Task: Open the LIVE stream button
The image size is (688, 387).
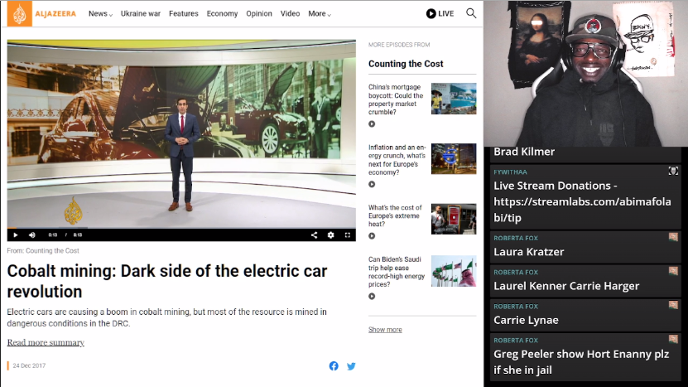Action: [x=440, y=13]
